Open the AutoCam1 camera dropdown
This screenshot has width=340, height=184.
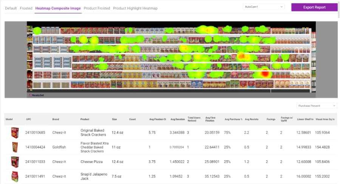(x=263, y=7)
